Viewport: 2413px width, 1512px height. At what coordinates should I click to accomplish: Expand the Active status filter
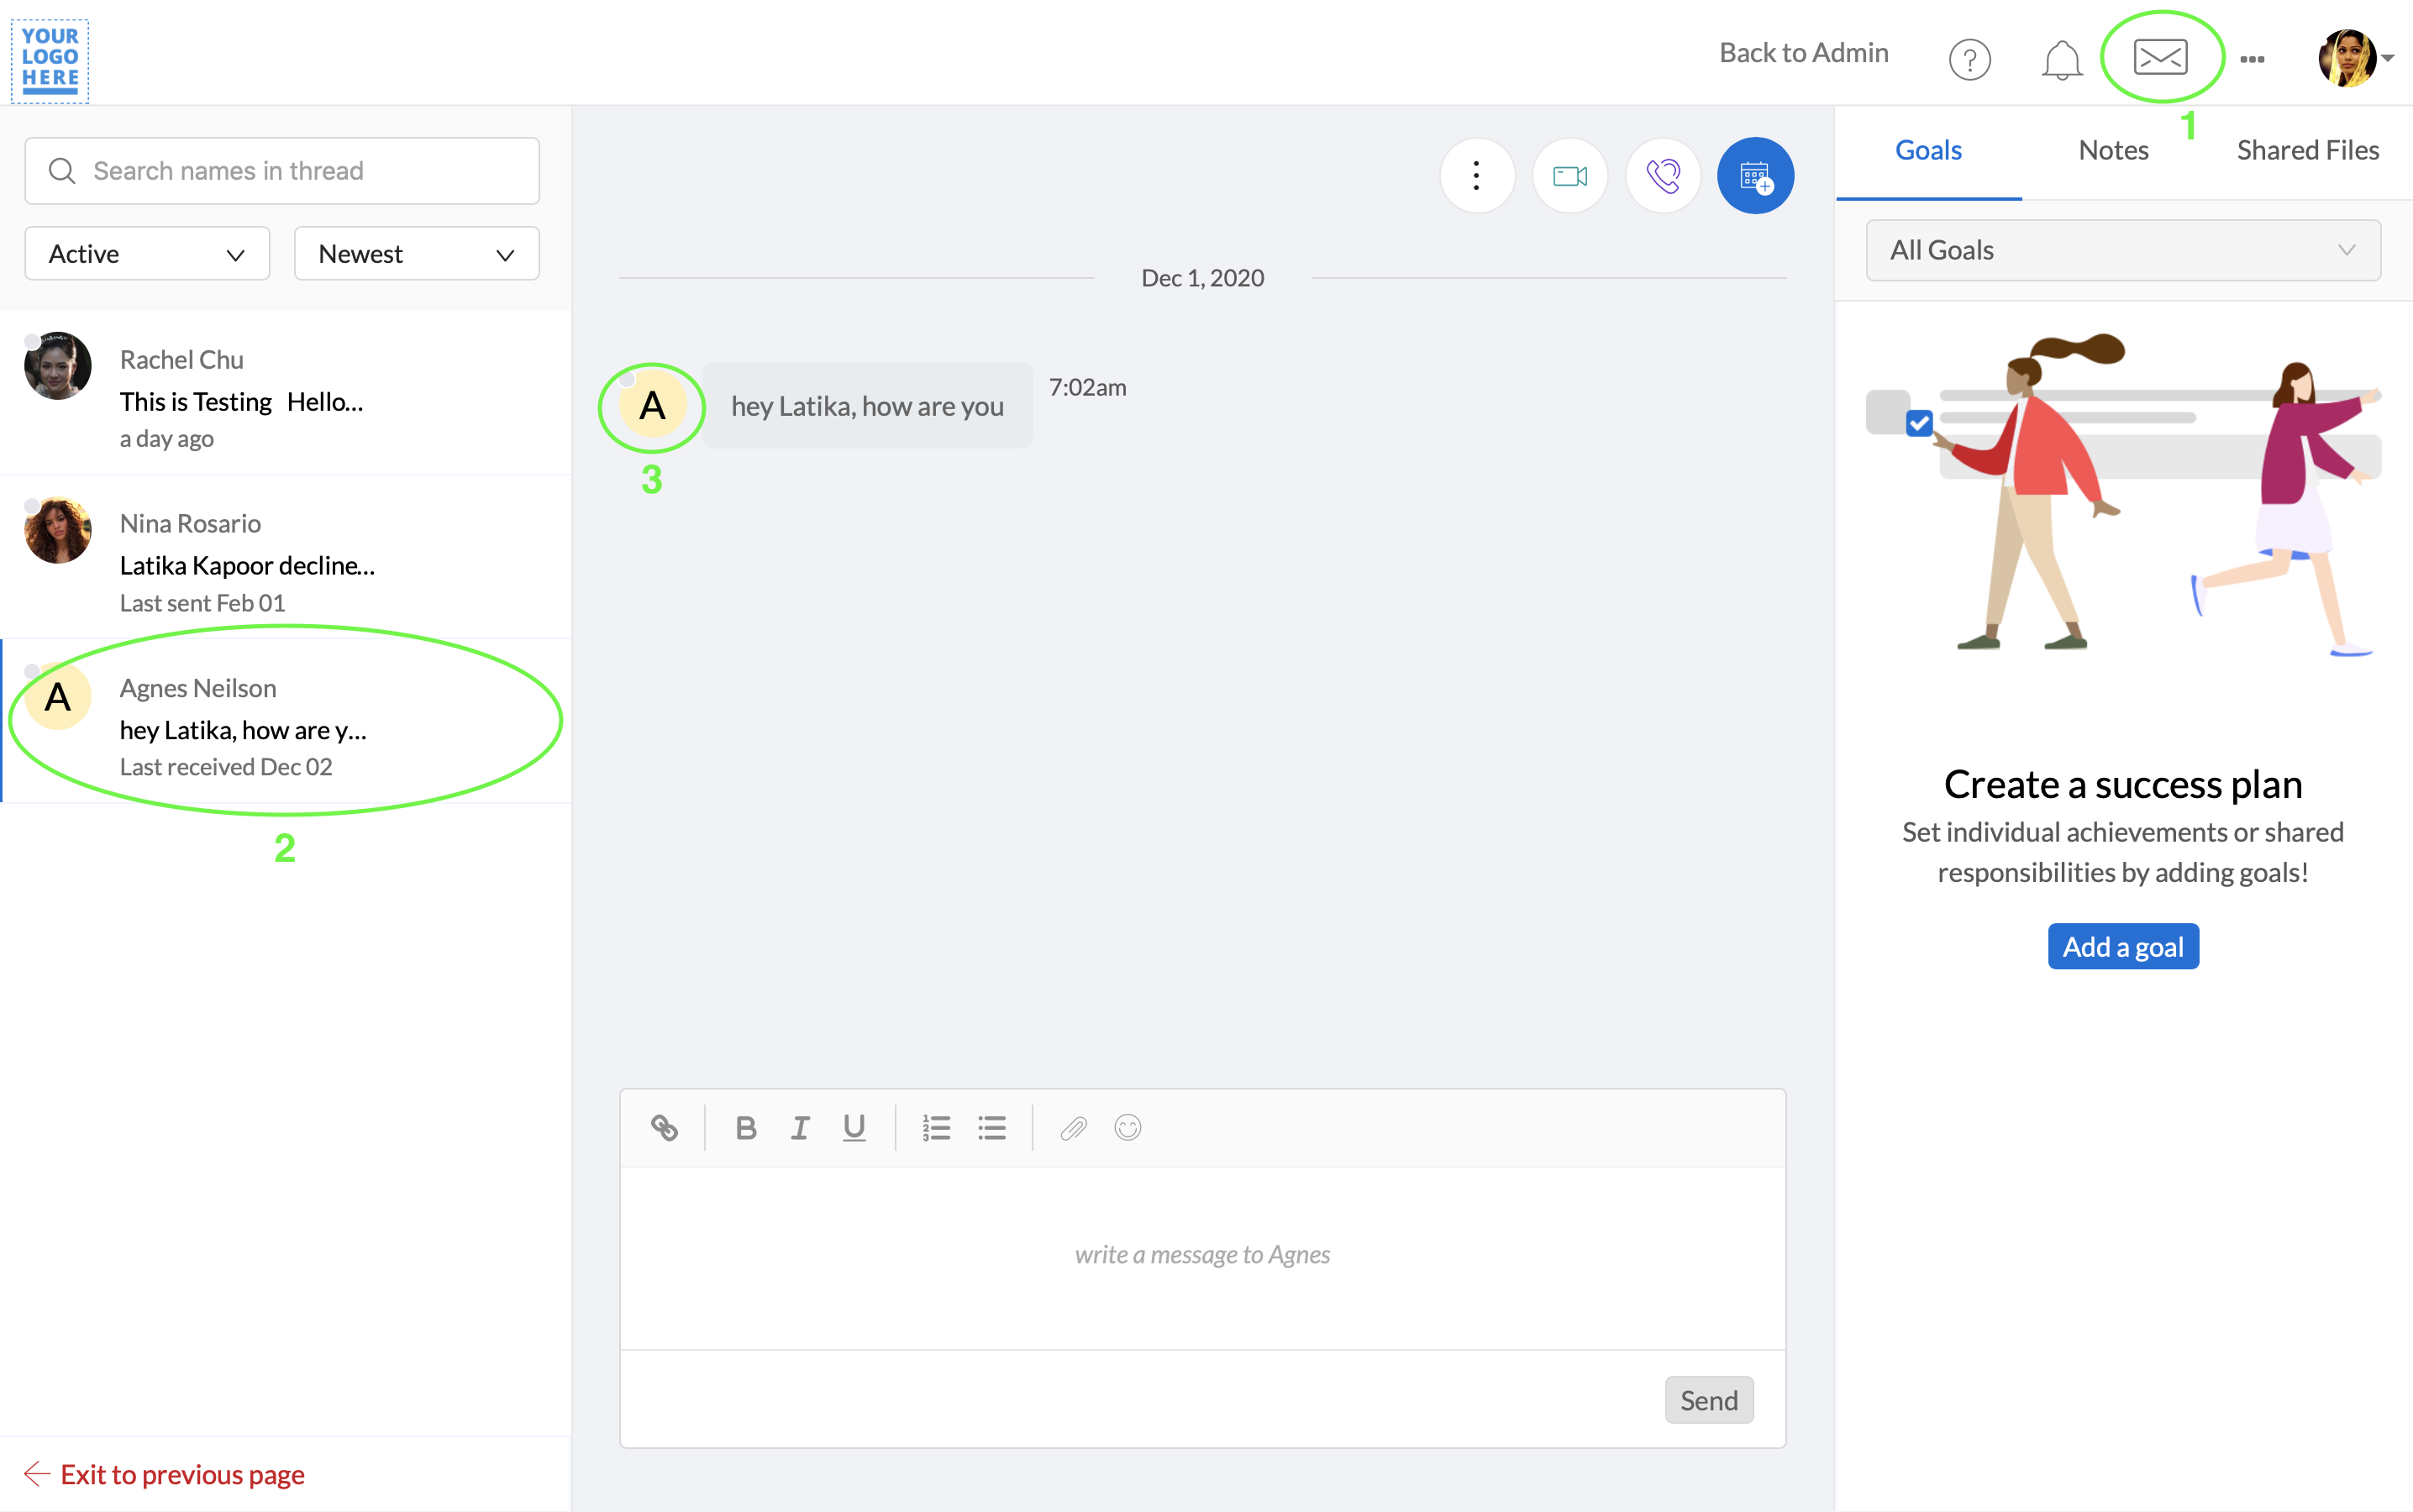pos(147,253)
